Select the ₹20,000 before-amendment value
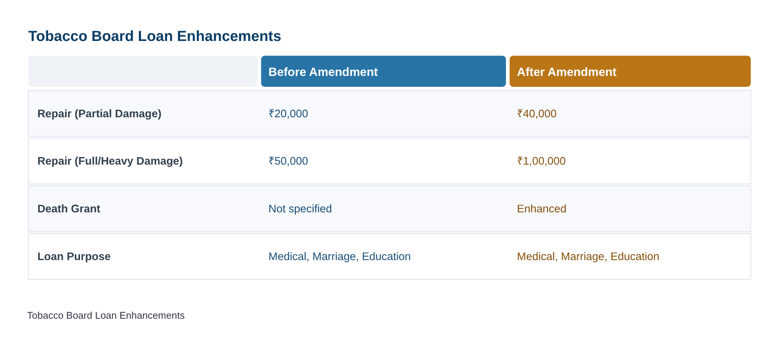Screen dimensions: 782x339 (x=288, y=114)
